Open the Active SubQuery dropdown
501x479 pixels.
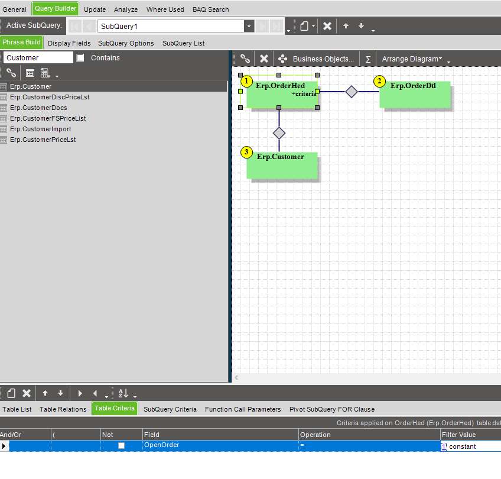click(249, 26)
